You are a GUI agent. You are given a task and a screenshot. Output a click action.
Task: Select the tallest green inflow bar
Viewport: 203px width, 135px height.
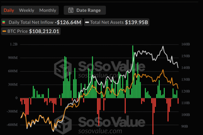pos(133,72)
